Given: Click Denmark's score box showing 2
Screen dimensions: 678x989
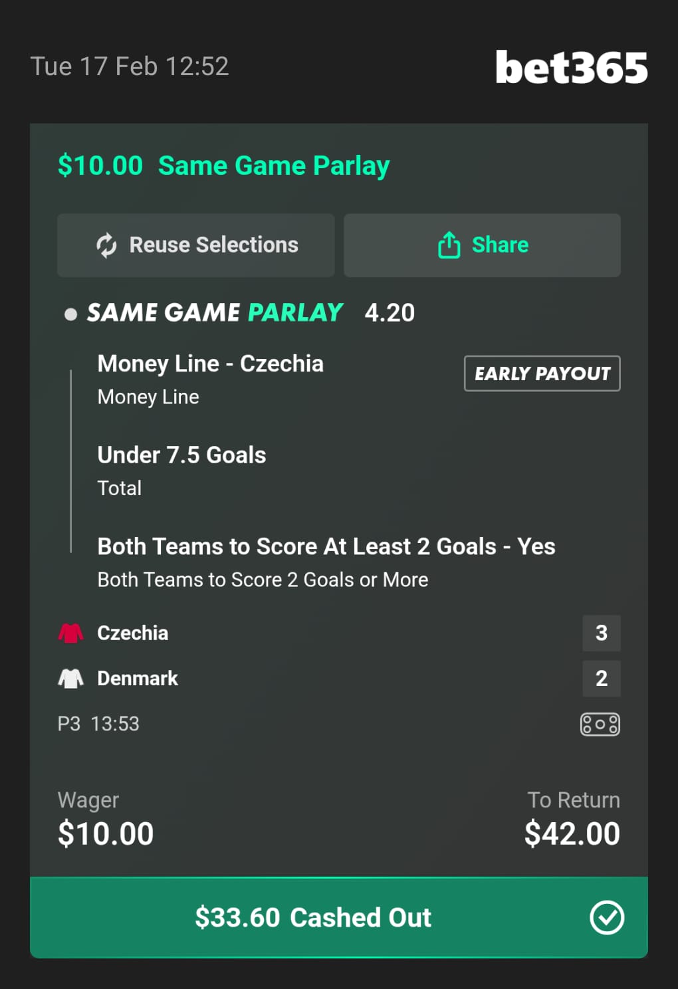Looking at the screenshot, I should (x=601, y=679).
